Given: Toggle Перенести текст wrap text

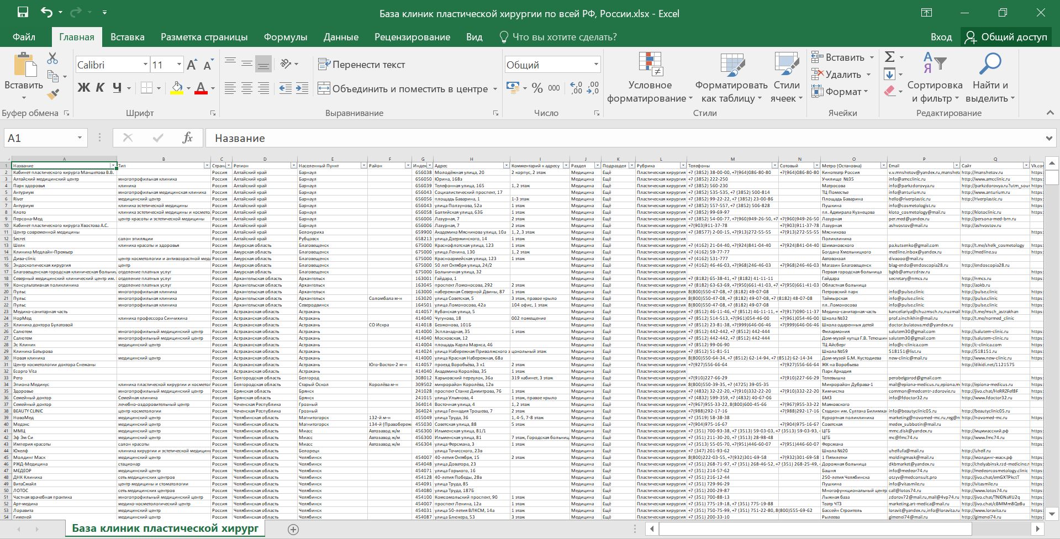Looking at the screenshot, I should click(362, 65).
